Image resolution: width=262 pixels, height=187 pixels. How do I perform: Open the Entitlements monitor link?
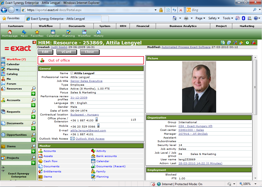pos(52,171)
